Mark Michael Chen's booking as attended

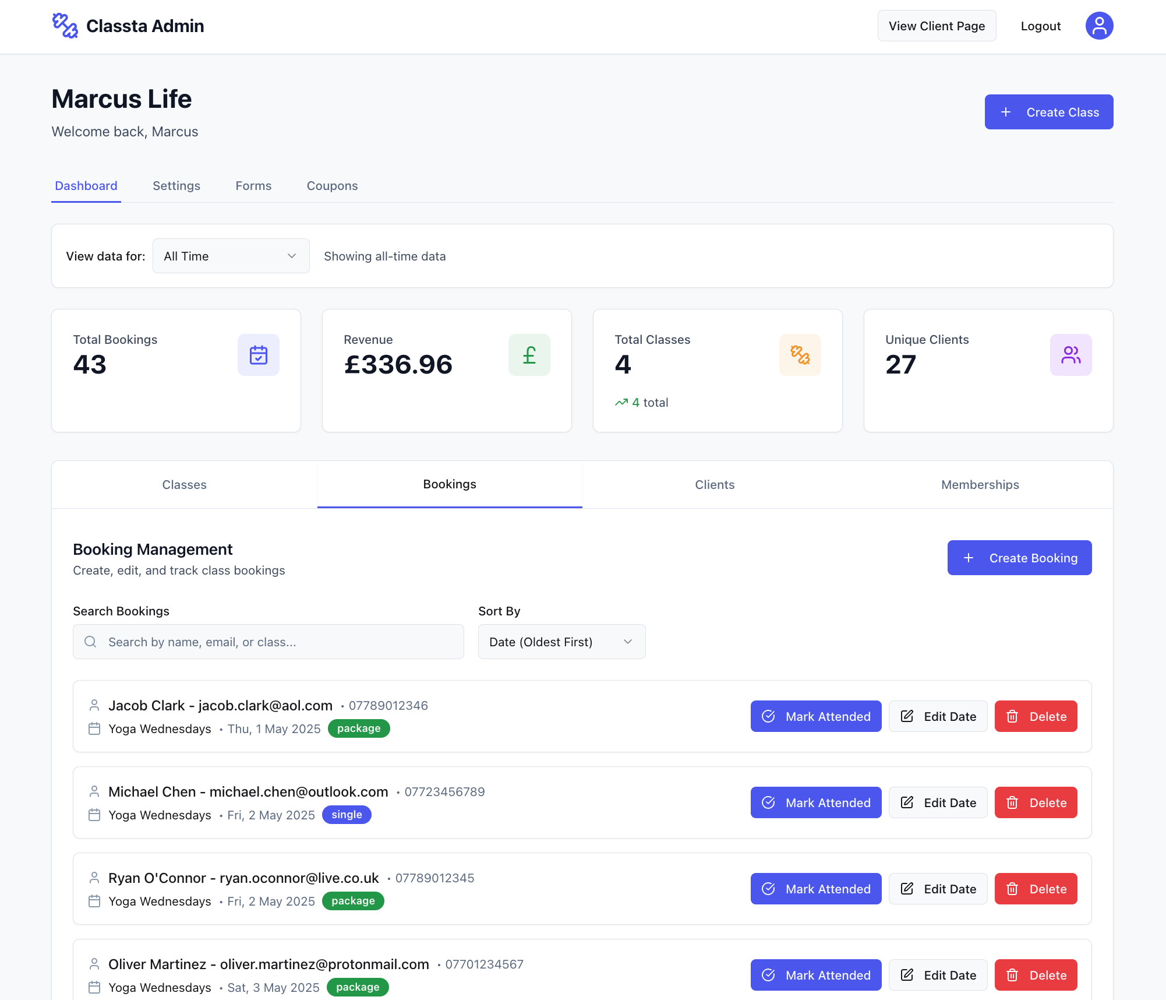pyautogui.click(x=815, y=802)
